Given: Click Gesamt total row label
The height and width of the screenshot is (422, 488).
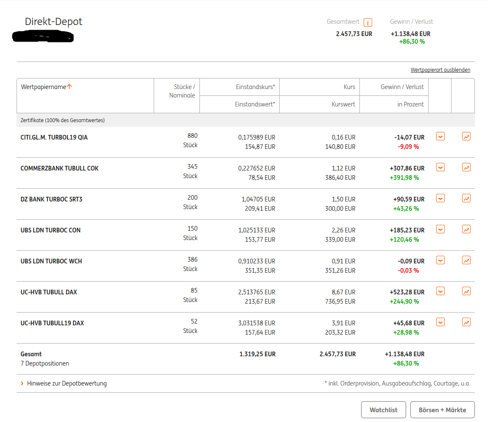Looking at the screenshot, I should (x=31, y=354).
